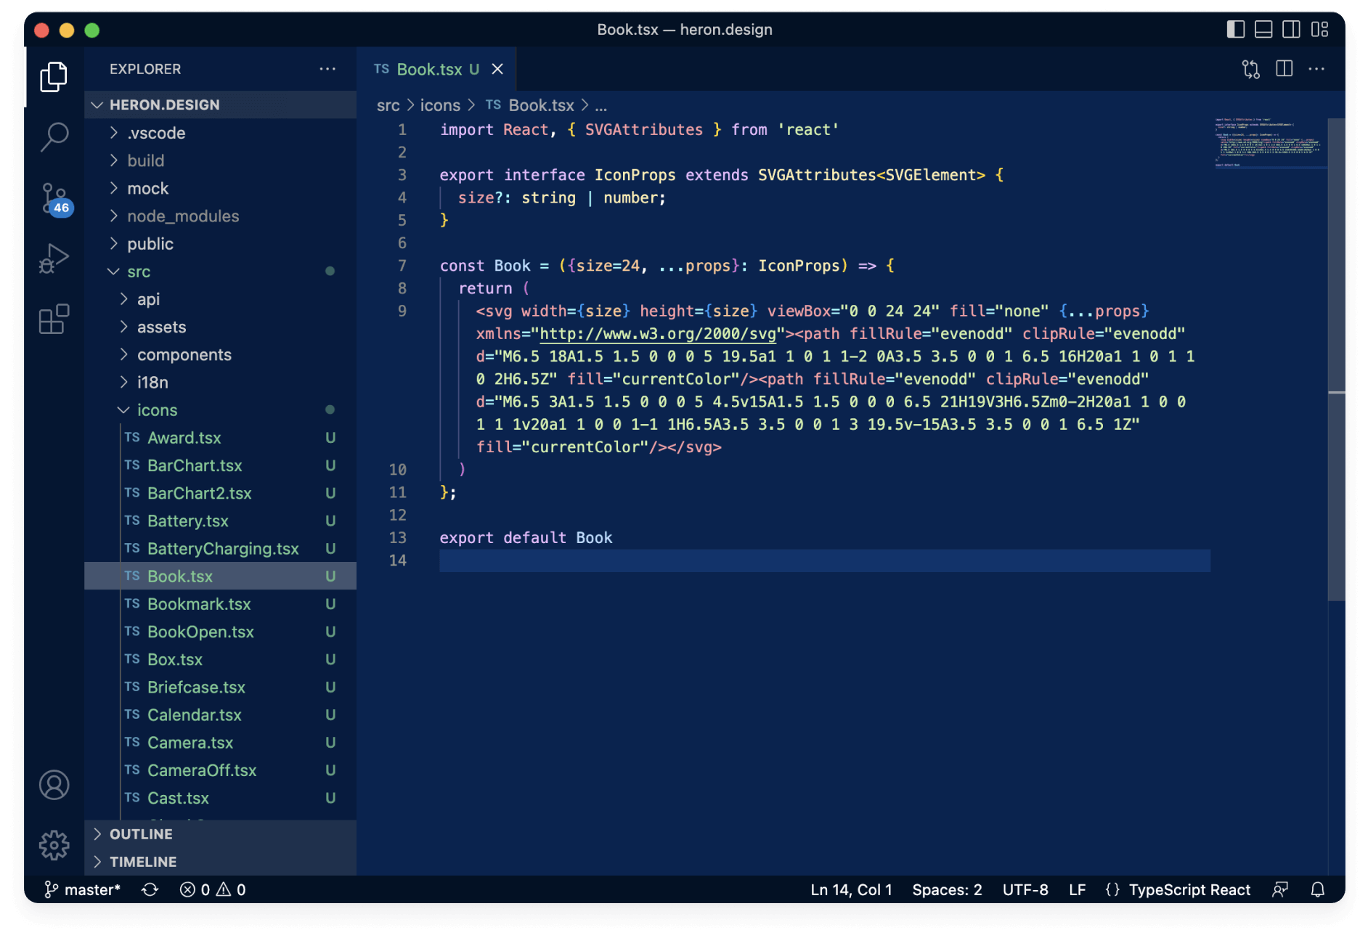Toggle bottom panel layout icon

point(1263,29)
